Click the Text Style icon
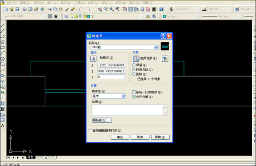The height and width of the screenshot is (166, 256). 171,9
